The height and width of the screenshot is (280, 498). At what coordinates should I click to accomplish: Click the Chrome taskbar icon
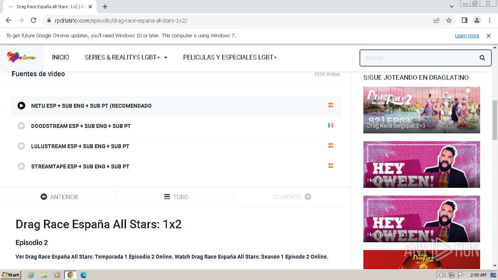click(70, 275)
